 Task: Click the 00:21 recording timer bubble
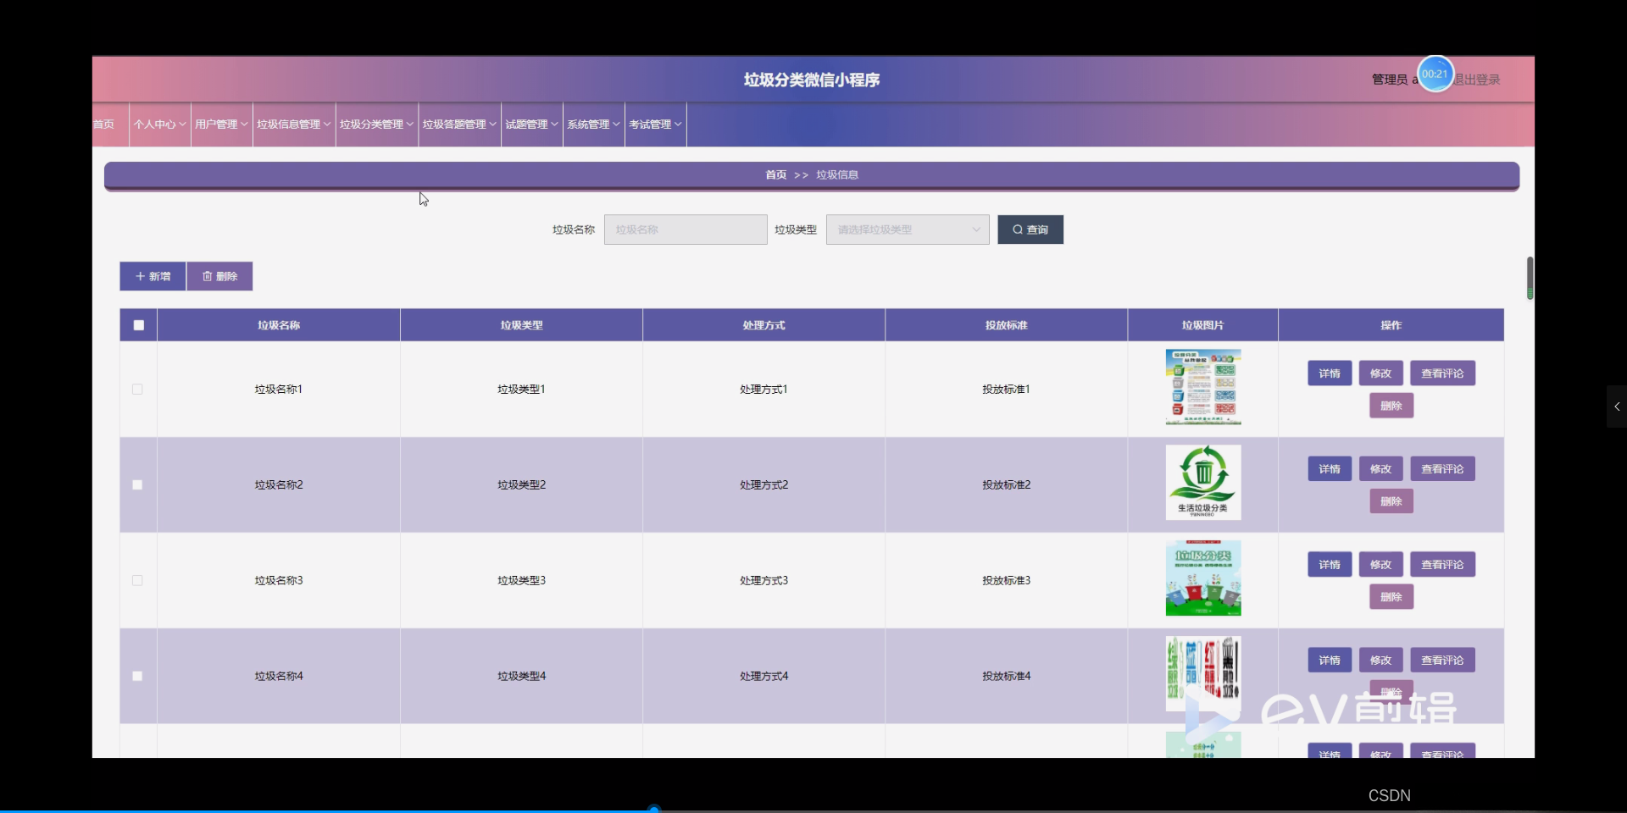1435,74
